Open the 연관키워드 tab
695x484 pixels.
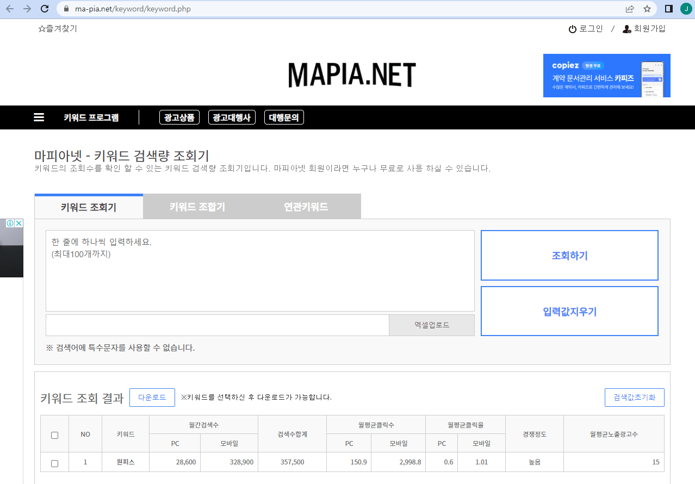(306, 206)
